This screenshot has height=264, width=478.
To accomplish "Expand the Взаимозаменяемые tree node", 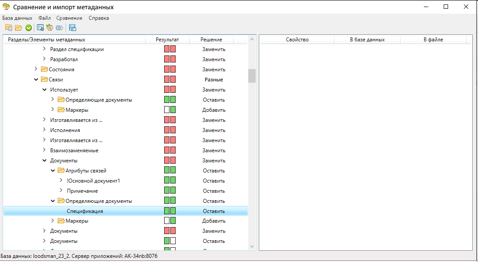I will [x=44, y=150].
